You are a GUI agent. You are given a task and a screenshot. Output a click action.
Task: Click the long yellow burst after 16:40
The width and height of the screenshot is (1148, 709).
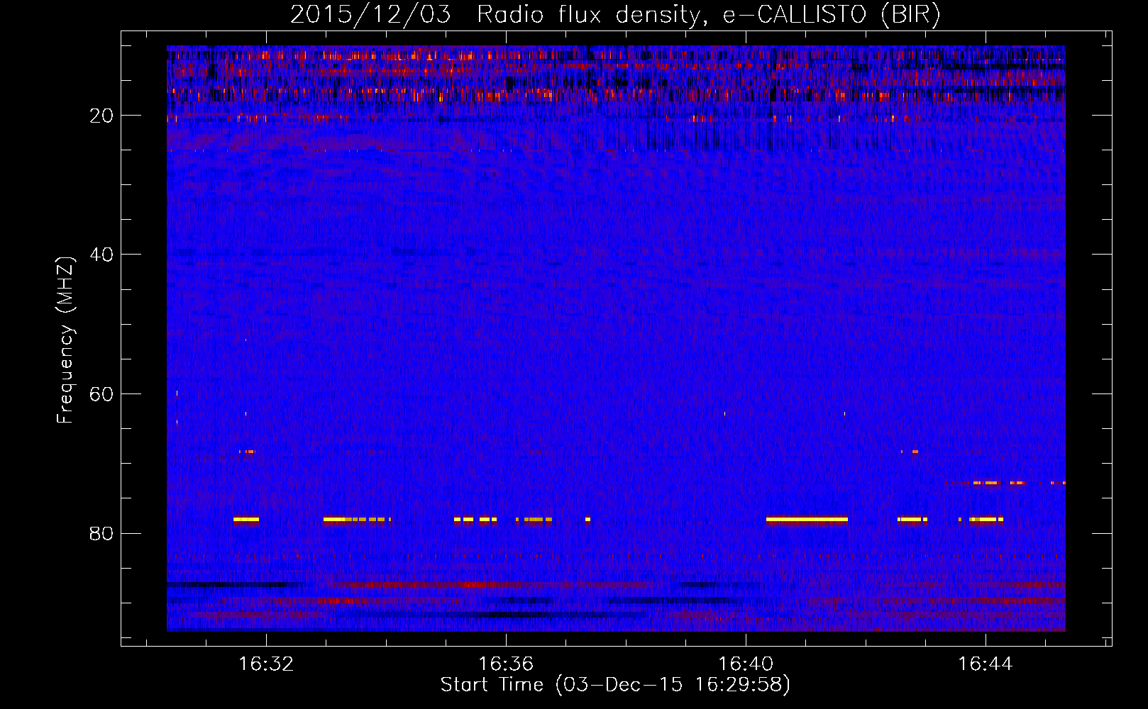coord(807,519)
